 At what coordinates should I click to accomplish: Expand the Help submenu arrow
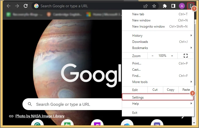[x=191, y=103]
